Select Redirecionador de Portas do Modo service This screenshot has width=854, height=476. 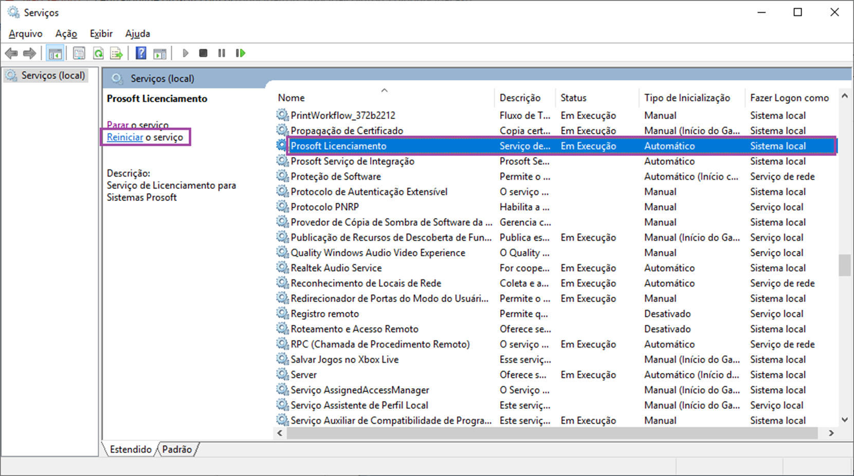pos(390,298)
